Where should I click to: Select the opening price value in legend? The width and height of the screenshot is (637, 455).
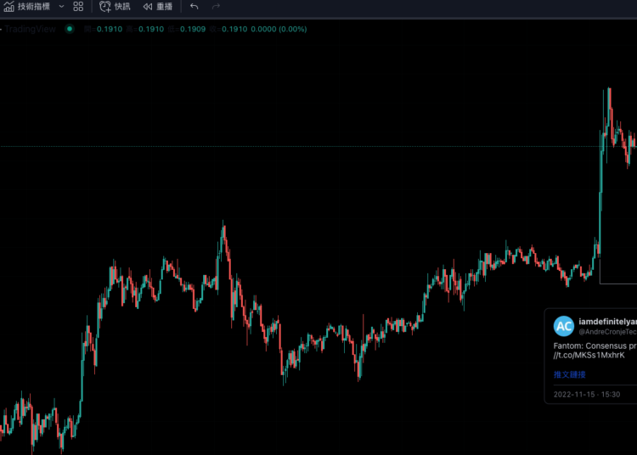(109, 29)
